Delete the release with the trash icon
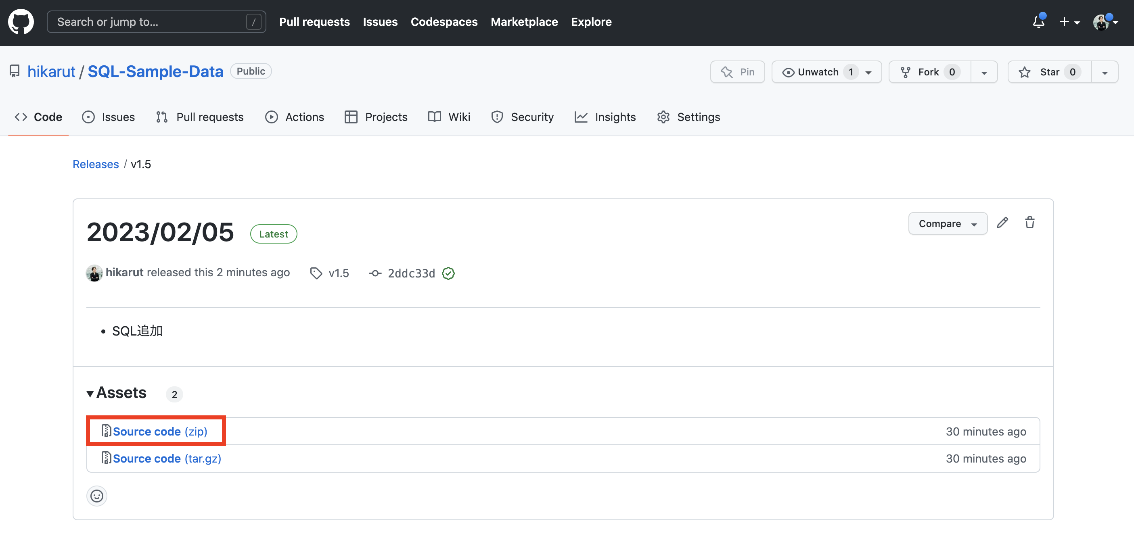1134x542 pixels. pos(1029,223)
